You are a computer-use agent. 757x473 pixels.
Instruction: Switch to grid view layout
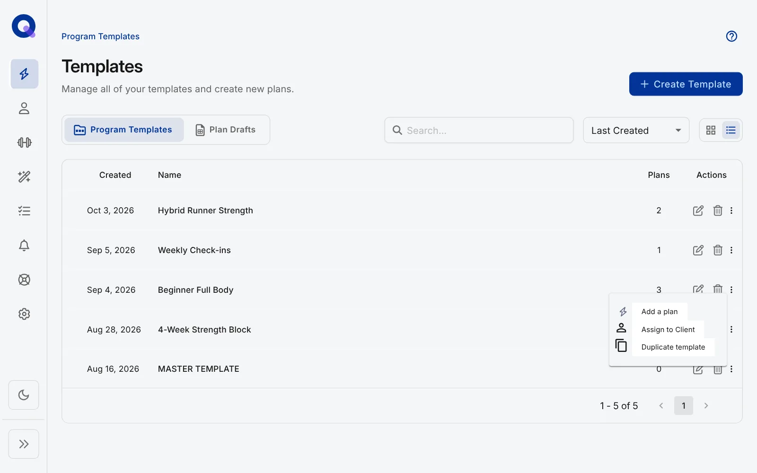[x=711, y=130]
